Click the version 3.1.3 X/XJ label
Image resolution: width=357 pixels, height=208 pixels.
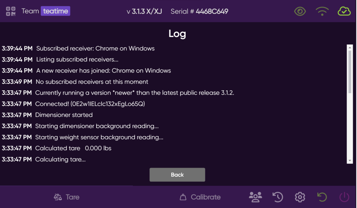click(144, 11)
